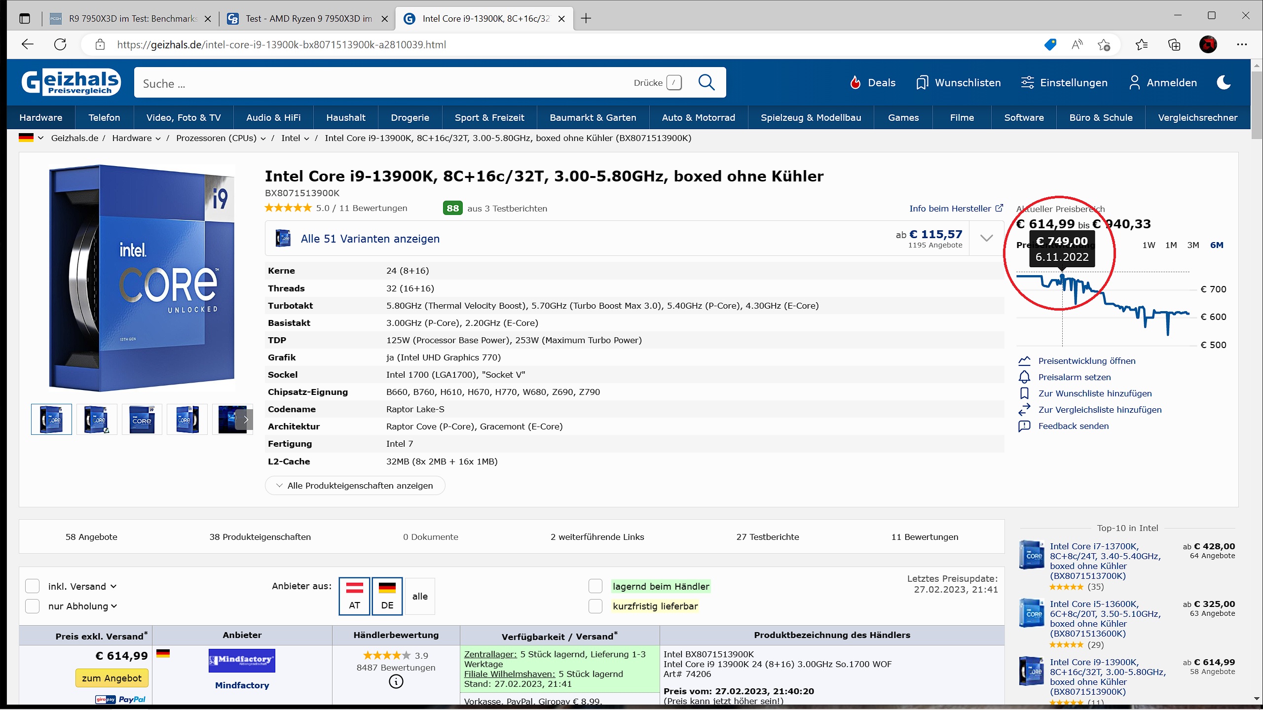Open Händlerbewertung info icon for Mindfactory

pyautogui.click(x=396, y=682)
